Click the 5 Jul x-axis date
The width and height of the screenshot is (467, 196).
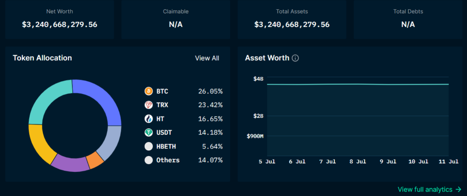267,162
